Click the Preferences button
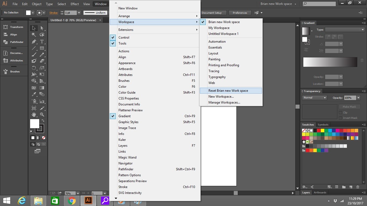This screenshot has height=206, width=367. tap(240, 13)
